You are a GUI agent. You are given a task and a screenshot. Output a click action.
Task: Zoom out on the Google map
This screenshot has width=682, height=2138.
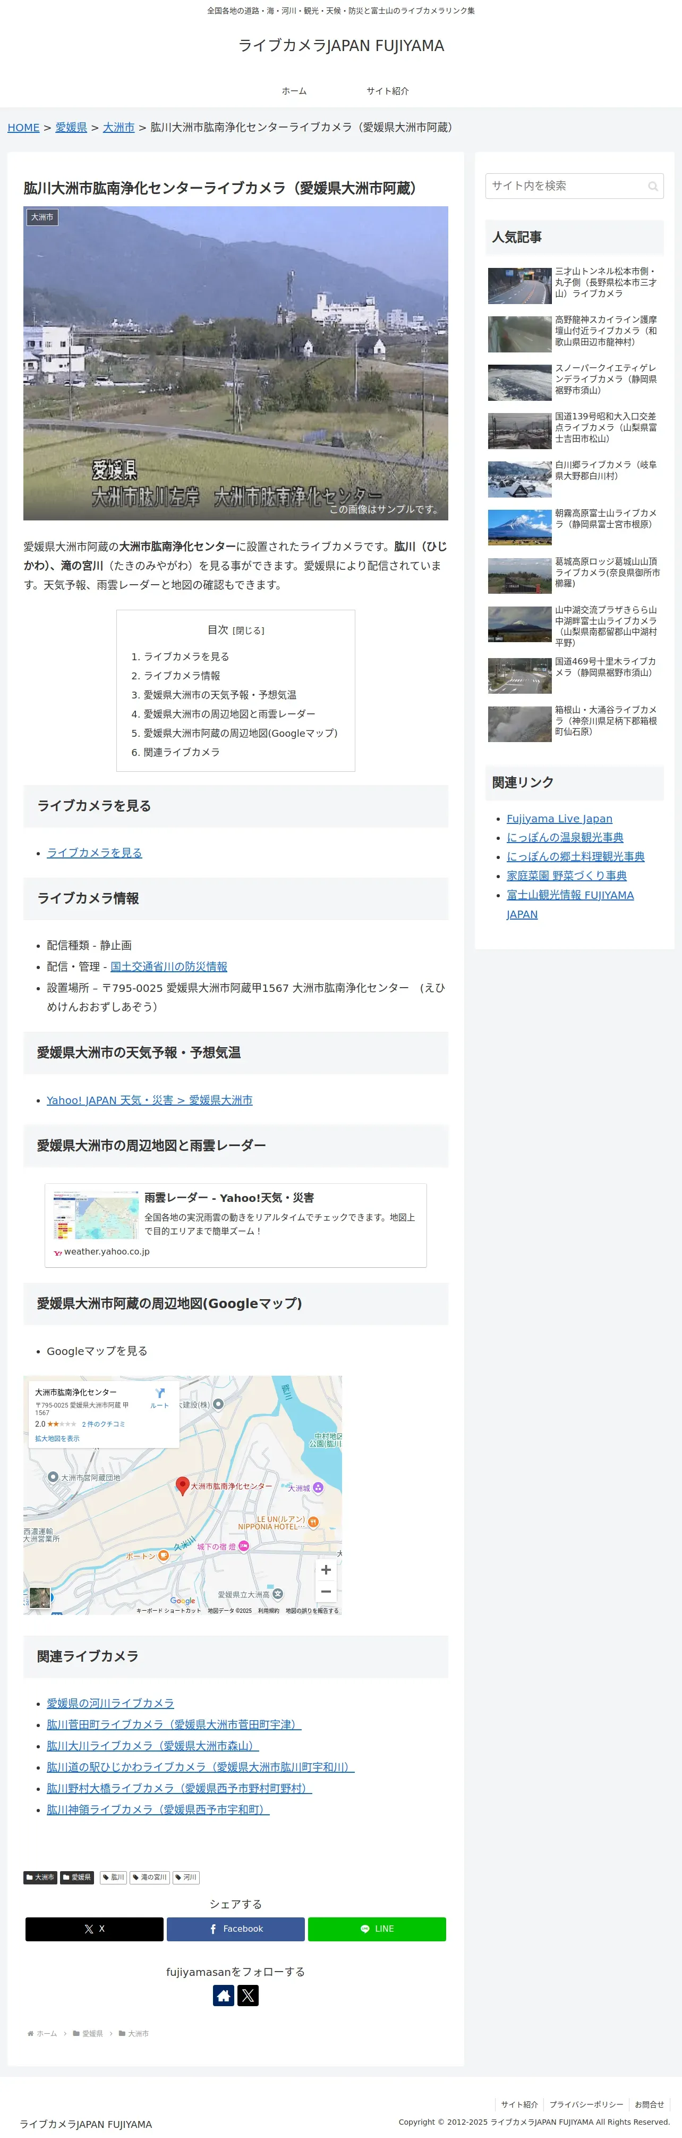tap(326, 1591)
